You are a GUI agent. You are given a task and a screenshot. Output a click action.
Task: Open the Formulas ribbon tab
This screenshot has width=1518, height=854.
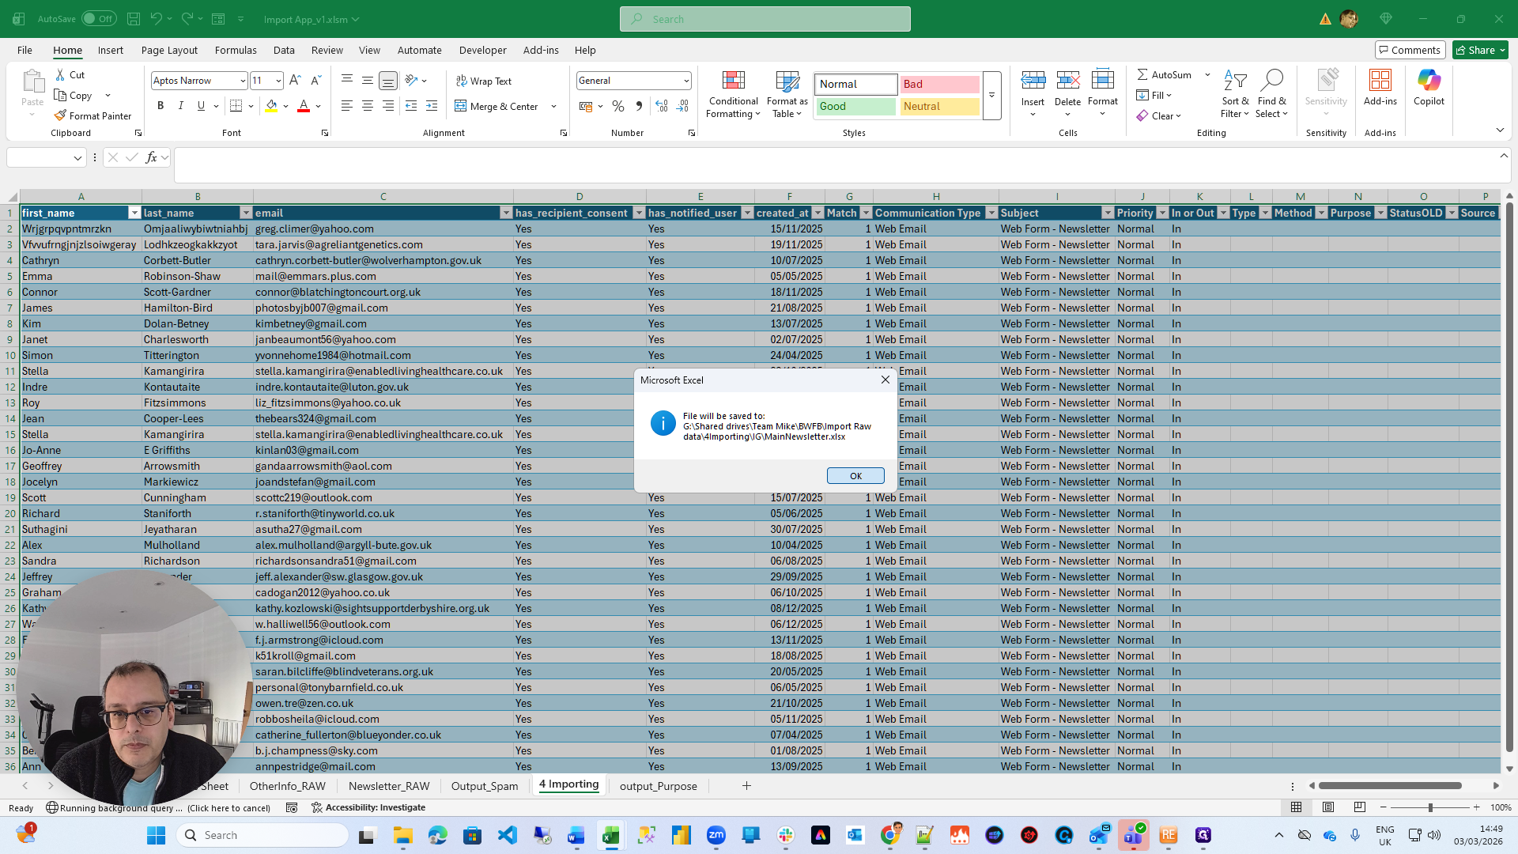pyautogui.click(x=236, y=50)
